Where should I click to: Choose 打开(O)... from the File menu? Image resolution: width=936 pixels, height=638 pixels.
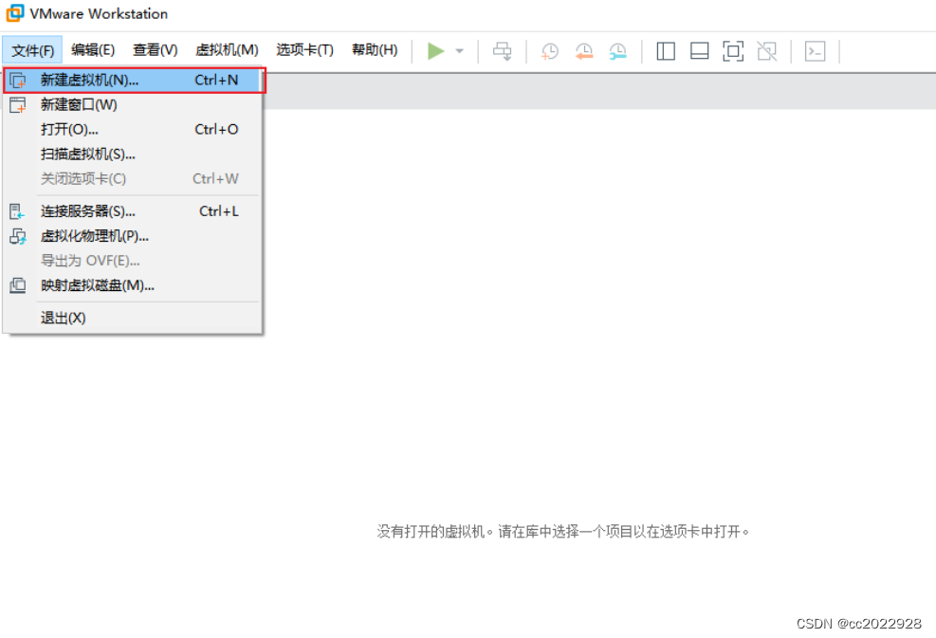(x=133, y=130)
